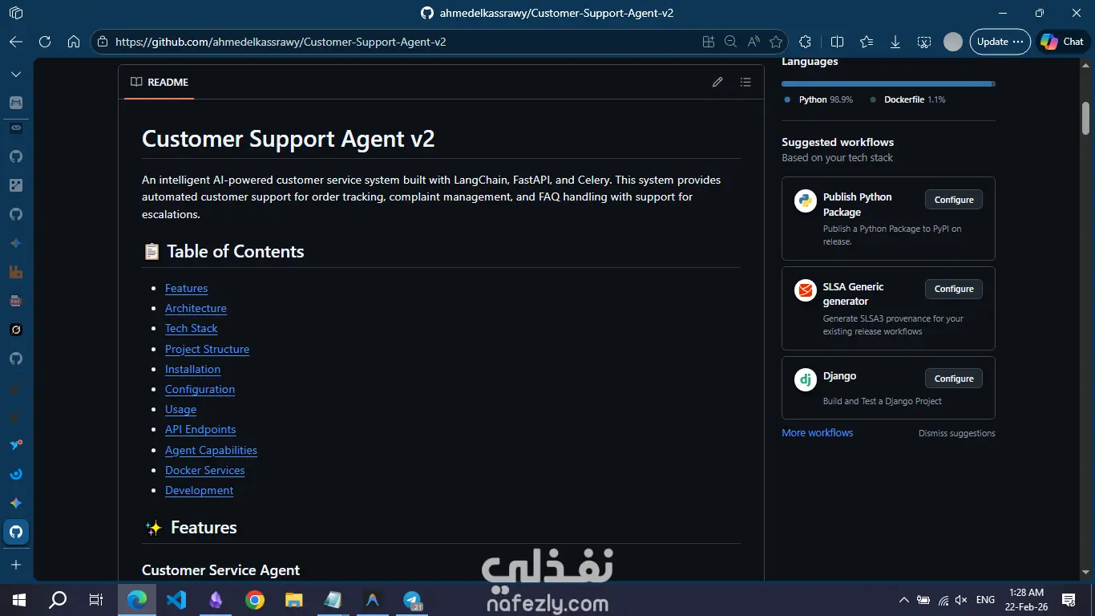
Task: Click the page vertical scrollbar thumb
Action: coord(1086,118)
